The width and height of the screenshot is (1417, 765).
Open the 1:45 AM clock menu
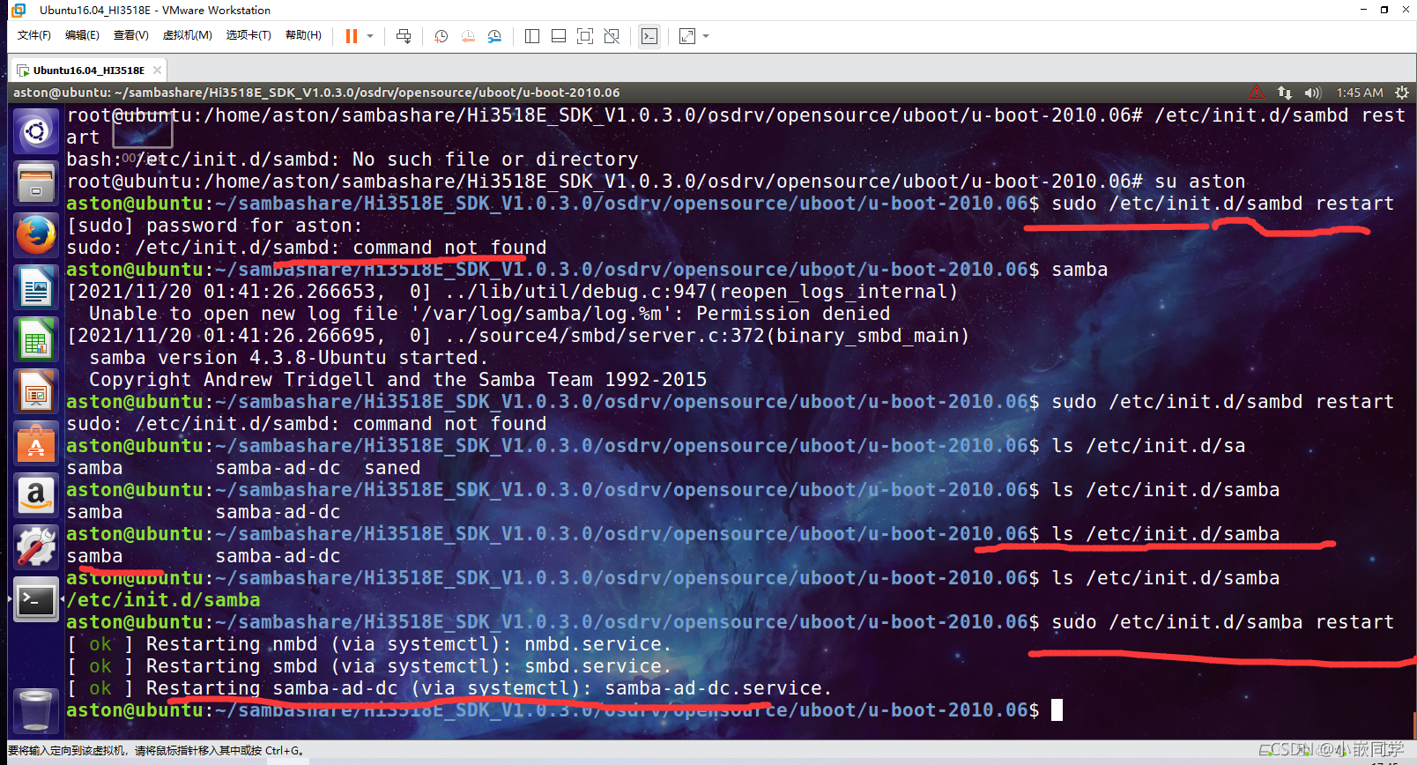click(1360, 93)
